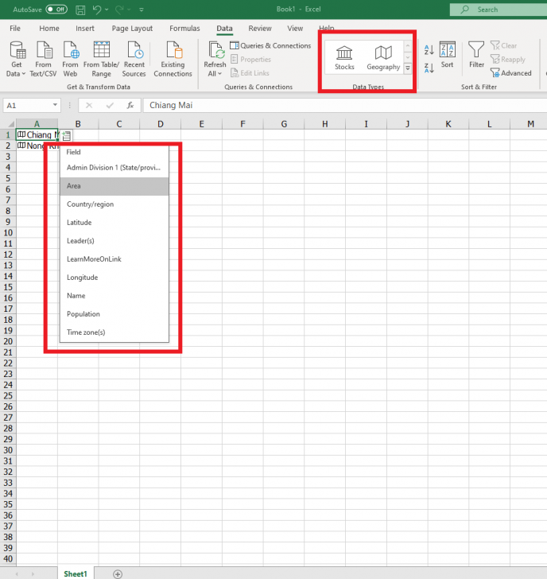Switch to the Insert tab

[x=85, y=29]
